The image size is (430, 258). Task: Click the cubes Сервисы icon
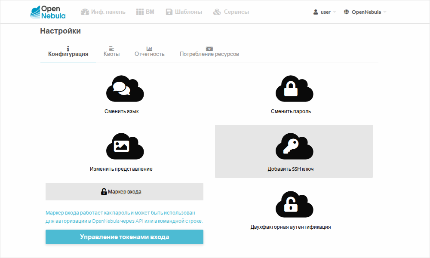tap(217, 12)
